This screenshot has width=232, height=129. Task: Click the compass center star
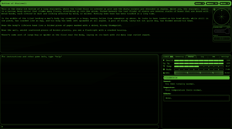pos(222,17)
